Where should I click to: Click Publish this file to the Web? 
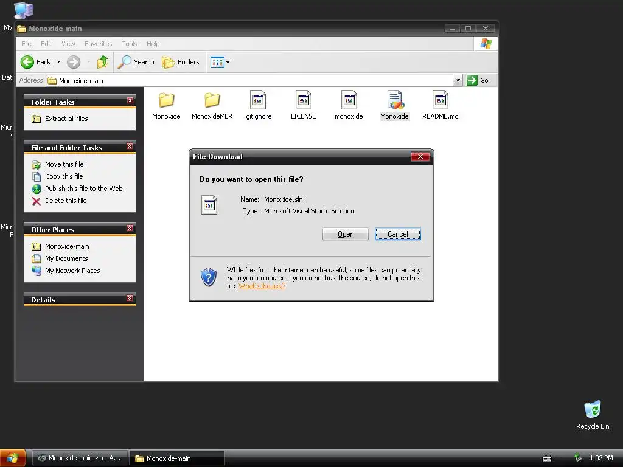pos(77,189)
